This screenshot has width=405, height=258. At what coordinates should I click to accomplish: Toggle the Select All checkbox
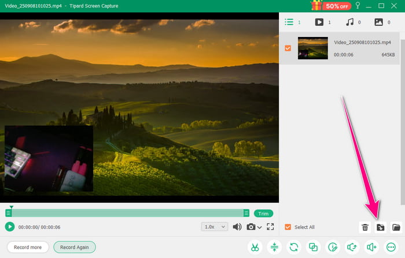(288, 227)
